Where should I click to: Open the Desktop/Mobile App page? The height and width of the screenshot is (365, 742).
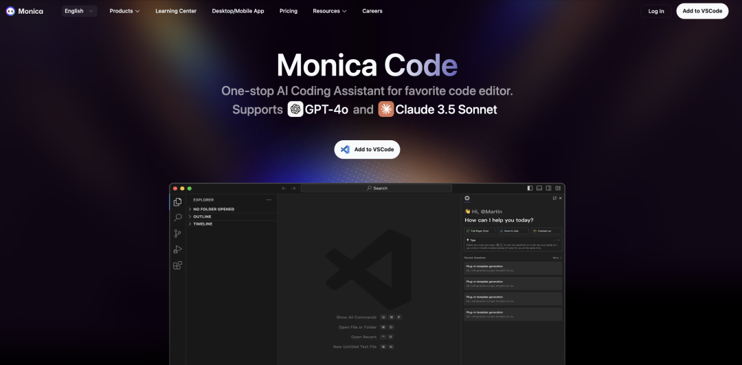coord(238,11)
